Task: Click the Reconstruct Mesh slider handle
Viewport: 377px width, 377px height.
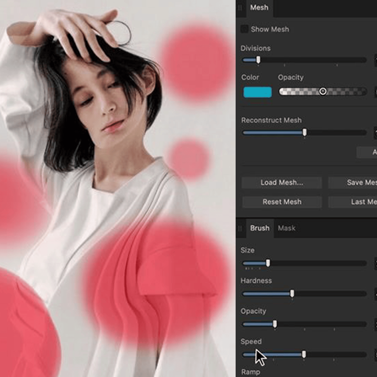Action: [304, 133]
